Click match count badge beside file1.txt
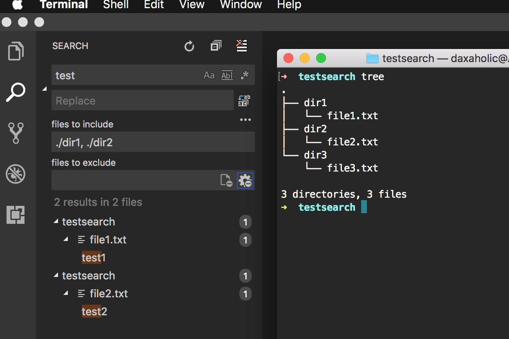The width and height of the screenshot is (509, 339). (x=246, y=240)
